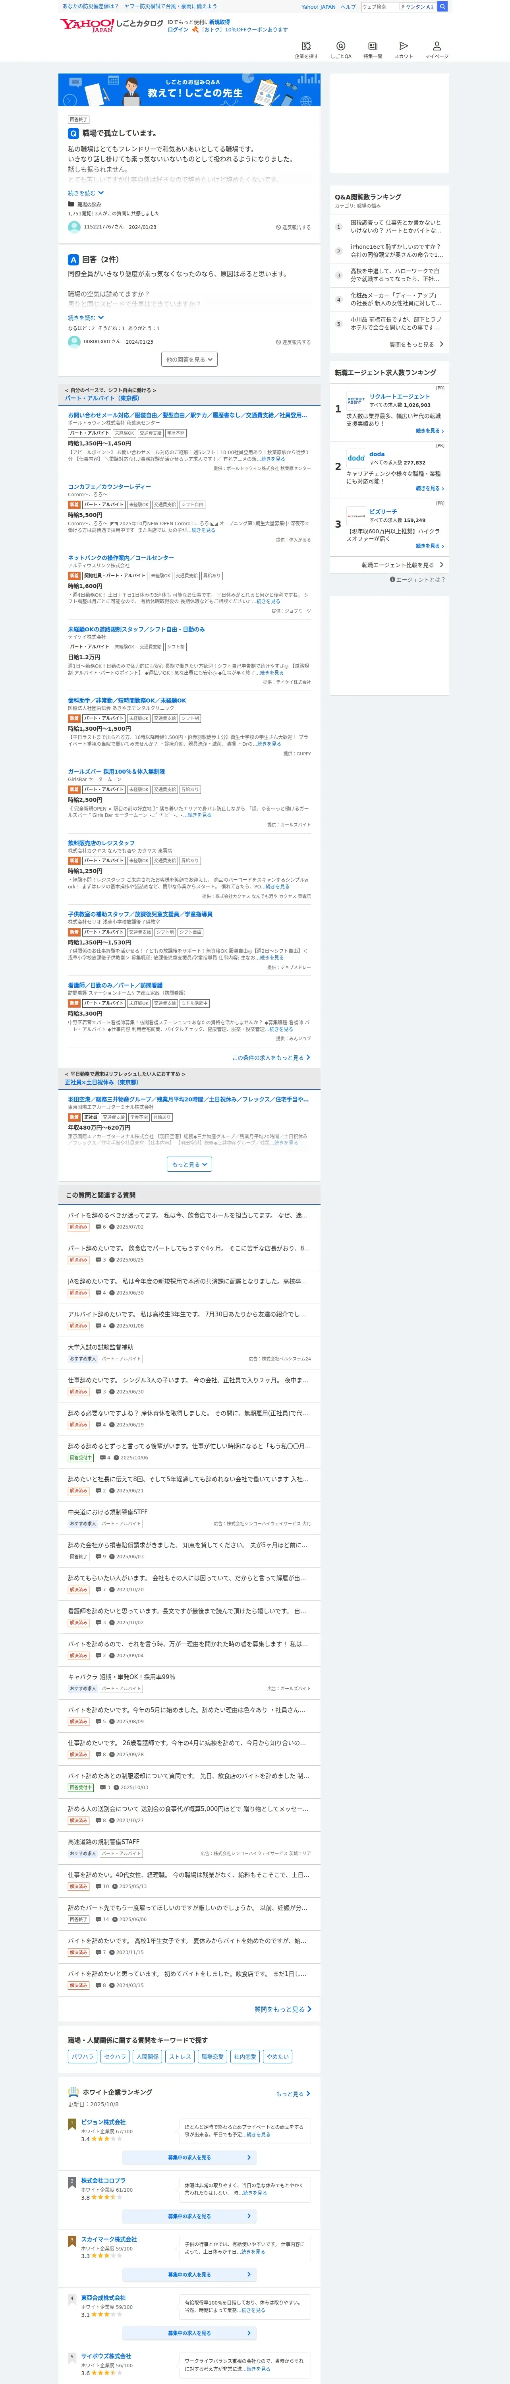The image size is (510, 2384).
Task: Open the 飲料販売店のレジスタッフ job listing
Action: tap(101, 842)
